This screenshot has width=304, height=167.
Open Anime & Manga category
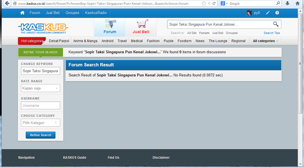[85, 41]
